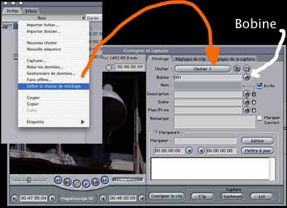Toggle the Invite checkbox
This screenshot has width=287, height=208.
(x=259, y=86)
